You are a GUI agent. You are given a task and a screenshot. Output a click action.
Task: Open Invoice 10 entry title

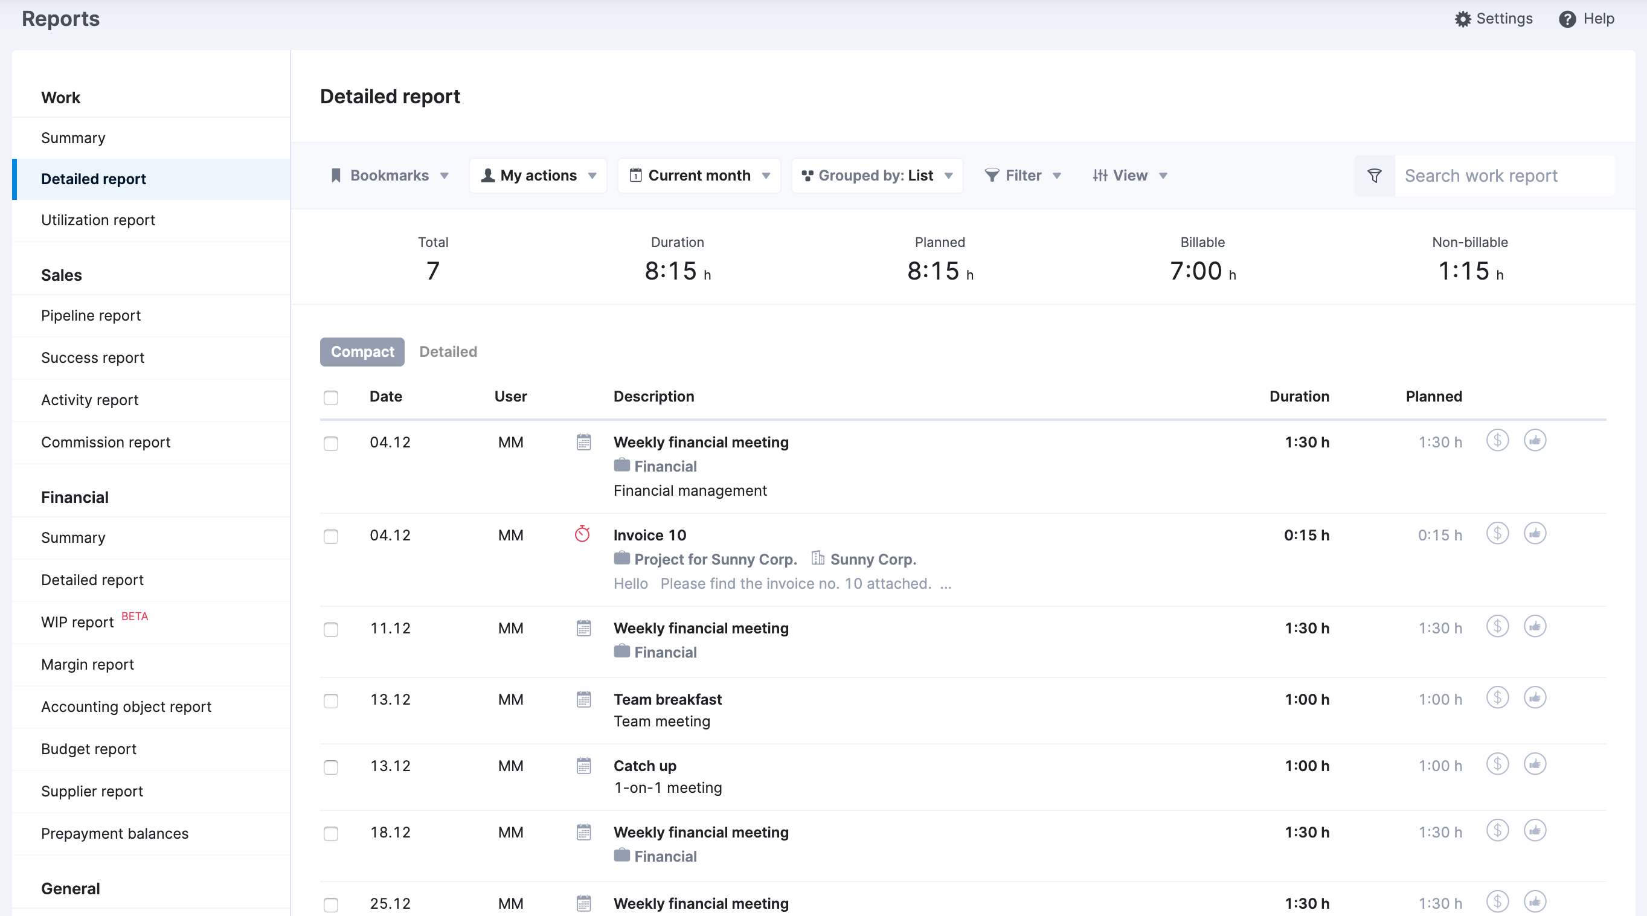tap(650, 535)
